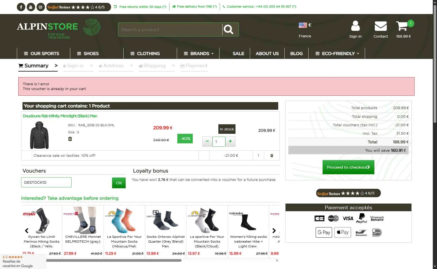Click the quantity input field
This screenshot has width=437, height=269.
219,141
